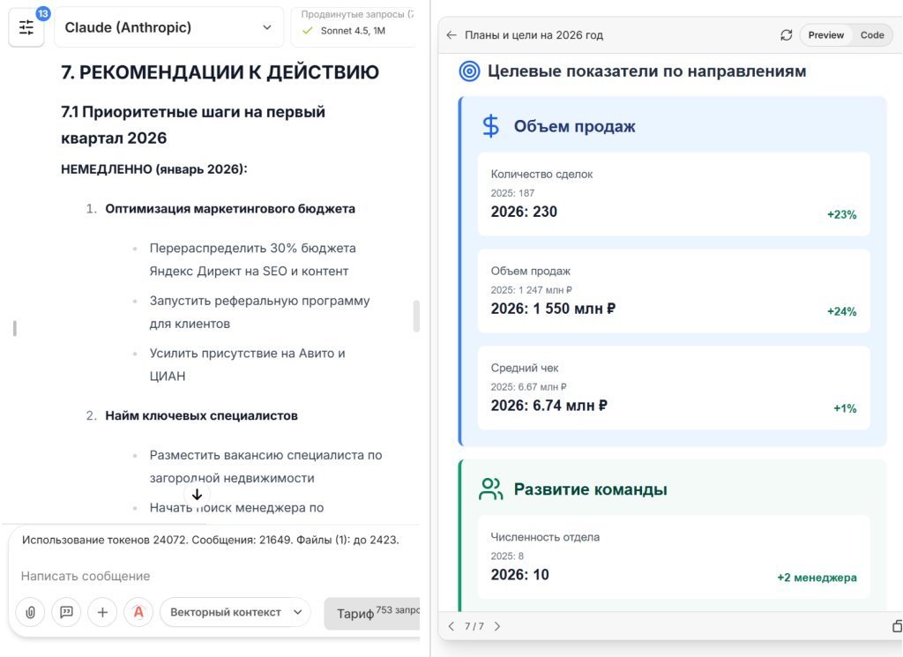Advance to next page with right chevron

(496, 626)
